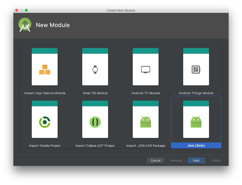The image size is (242, 185).
Task: Click the 'Instant App Feature Module' label
Action: (x=45, y=93)
